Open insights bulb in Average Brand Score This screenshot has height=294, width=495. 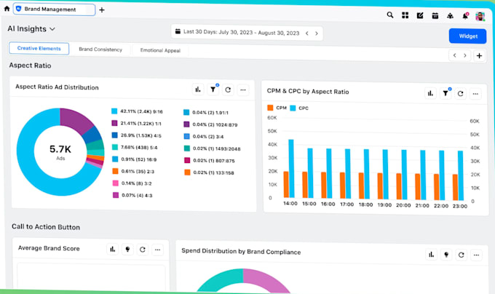tap(127, 250)
